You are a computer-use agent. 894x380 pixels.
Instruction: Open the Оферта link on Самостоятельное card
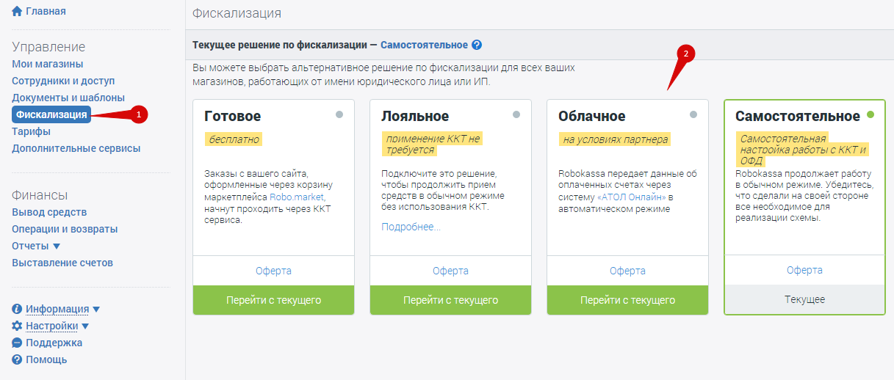point(804,270)
